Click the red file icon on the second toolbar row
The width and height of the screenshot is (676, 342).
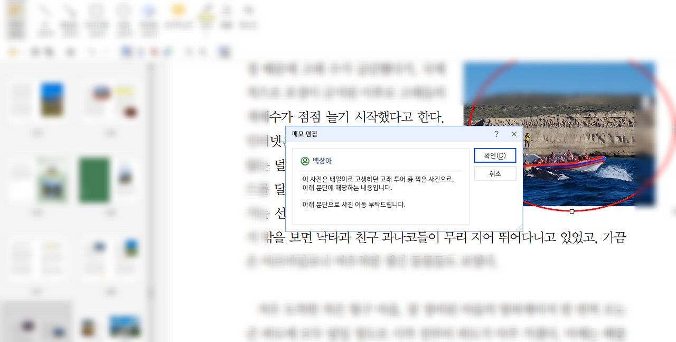pos(153,51)
